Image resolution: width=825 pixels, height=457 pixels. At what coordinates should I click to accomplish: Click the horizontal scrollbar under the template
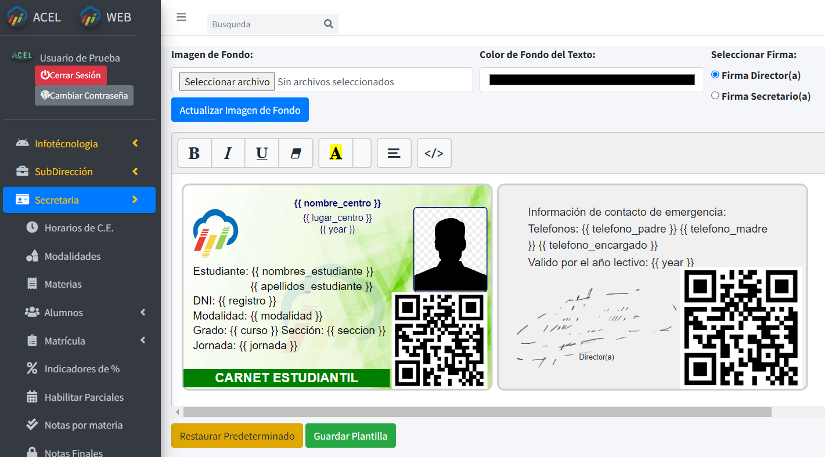tap(477, 412)
